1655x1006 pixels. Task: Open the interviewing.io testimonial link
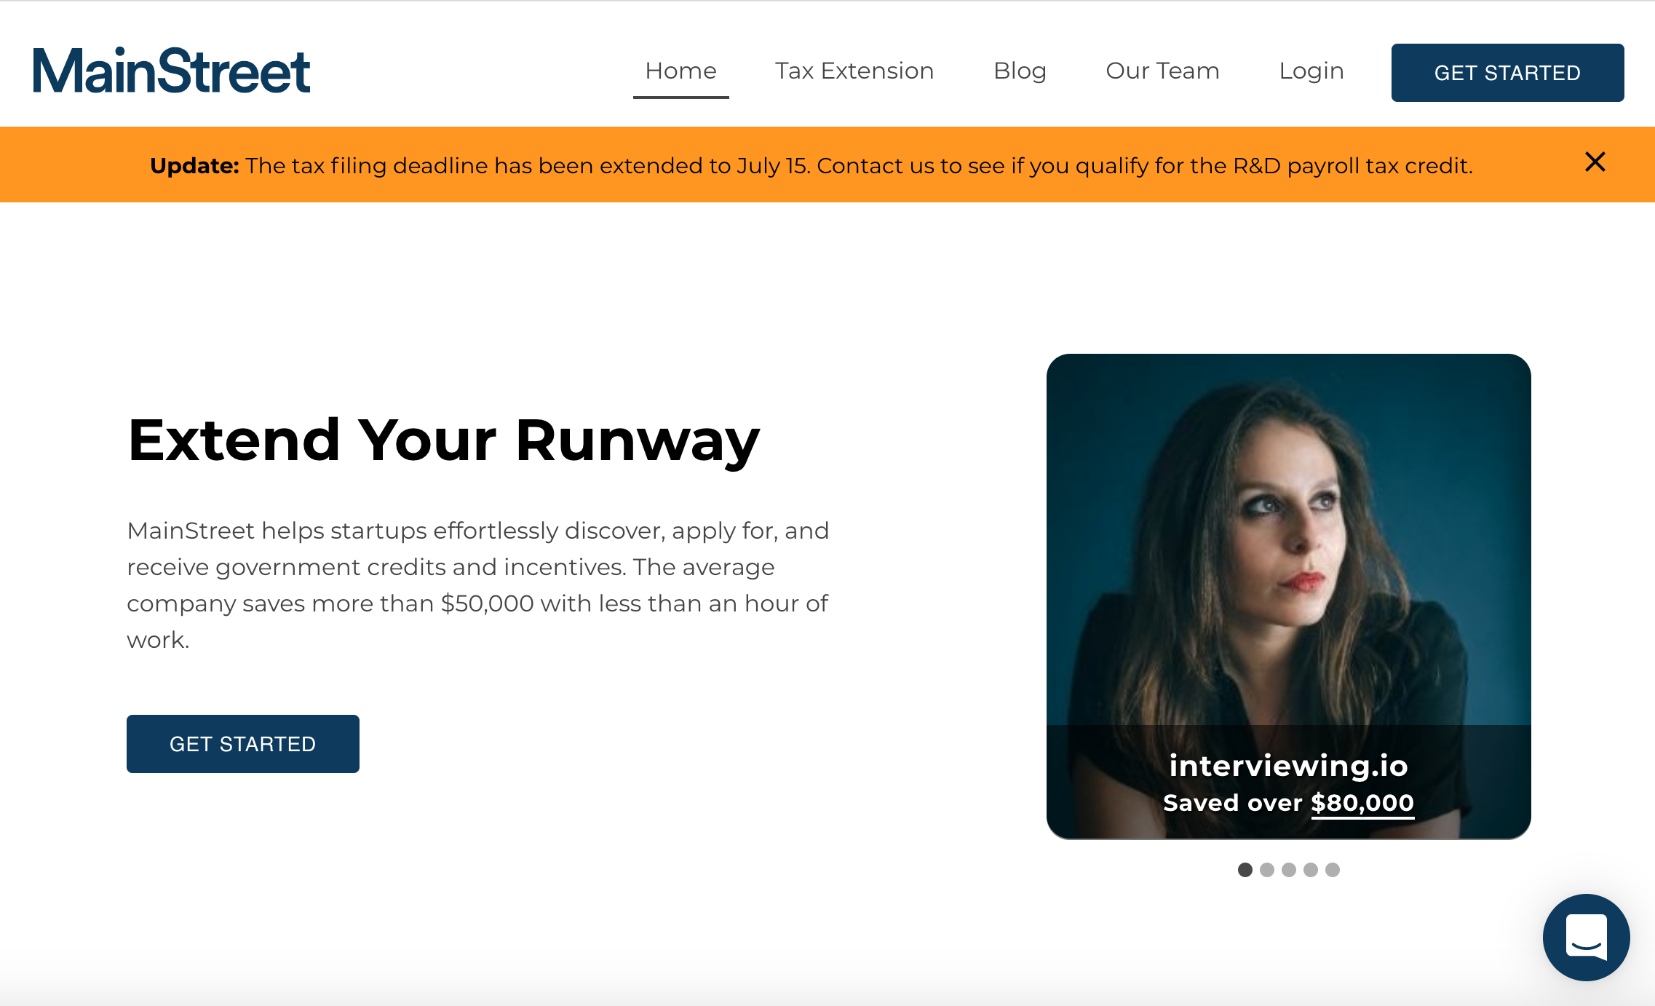tap(1288, 767)
